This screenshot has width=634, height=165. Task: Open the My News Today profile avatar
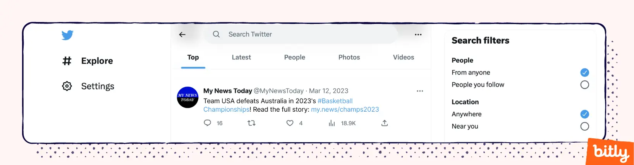[x=188, y=97]
